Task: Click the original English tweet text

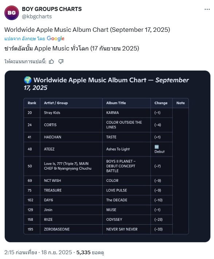Action: [87, 30]
